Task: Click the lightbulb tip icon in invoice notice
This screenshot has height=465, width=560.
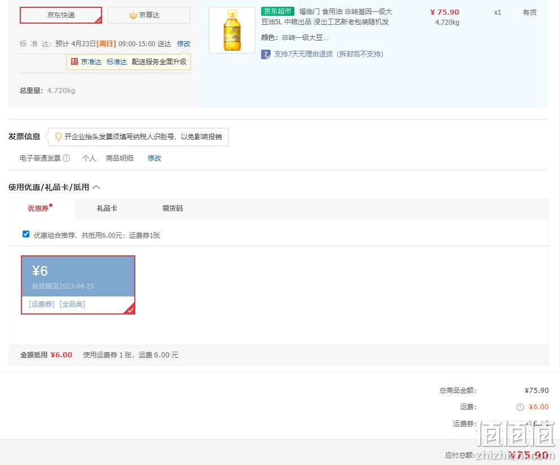Action: click(x=58, y=136)
